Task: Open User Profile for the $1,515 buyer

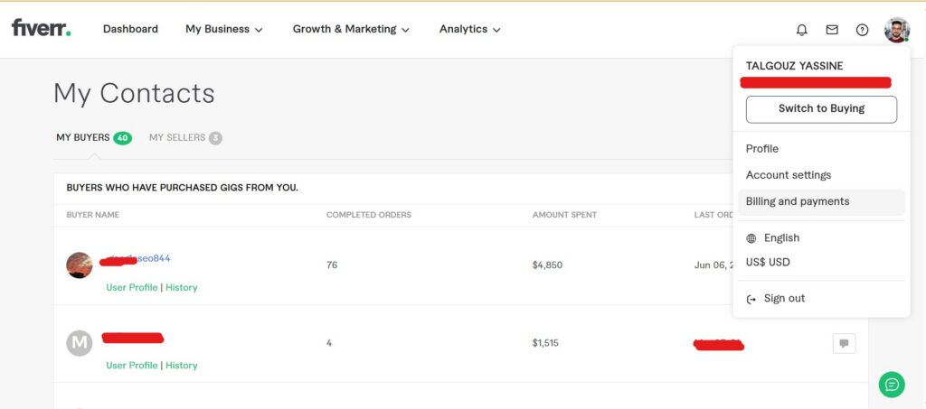Action: click(x=132, y=366)
